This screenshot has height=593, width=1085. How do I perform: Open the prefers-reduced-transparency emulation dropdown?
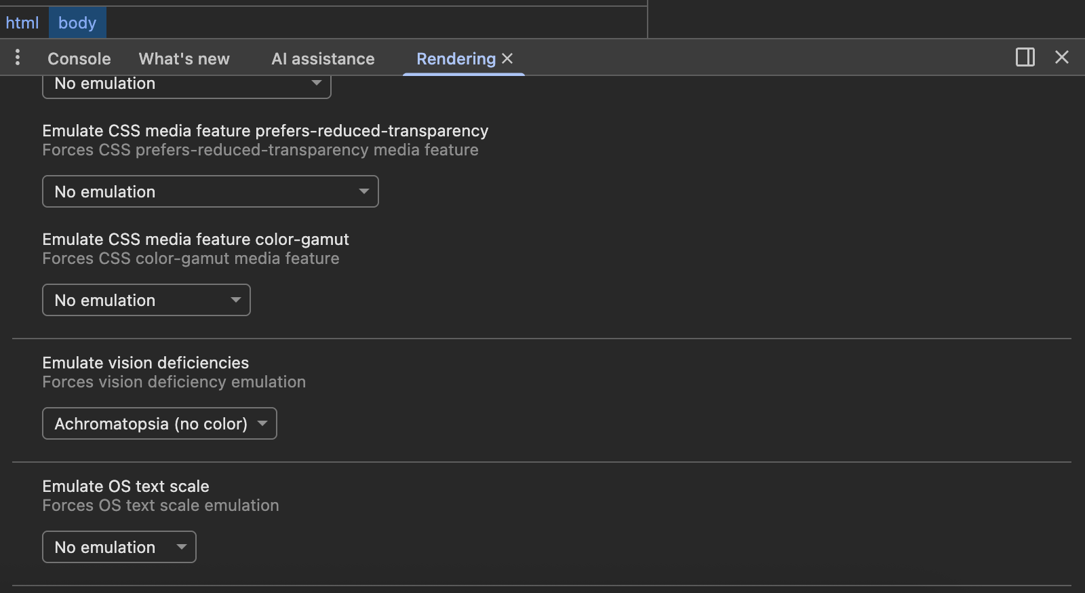click(x=210, y=192)
